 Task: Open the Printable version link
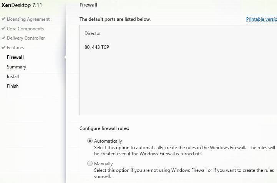[x=262, y=19]
